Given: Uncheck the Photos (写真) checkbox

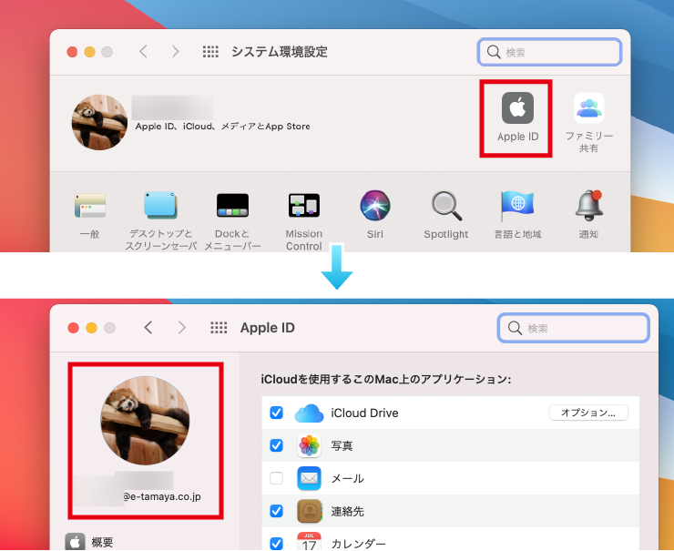Looking at the screenshot, I should (276, 445).
